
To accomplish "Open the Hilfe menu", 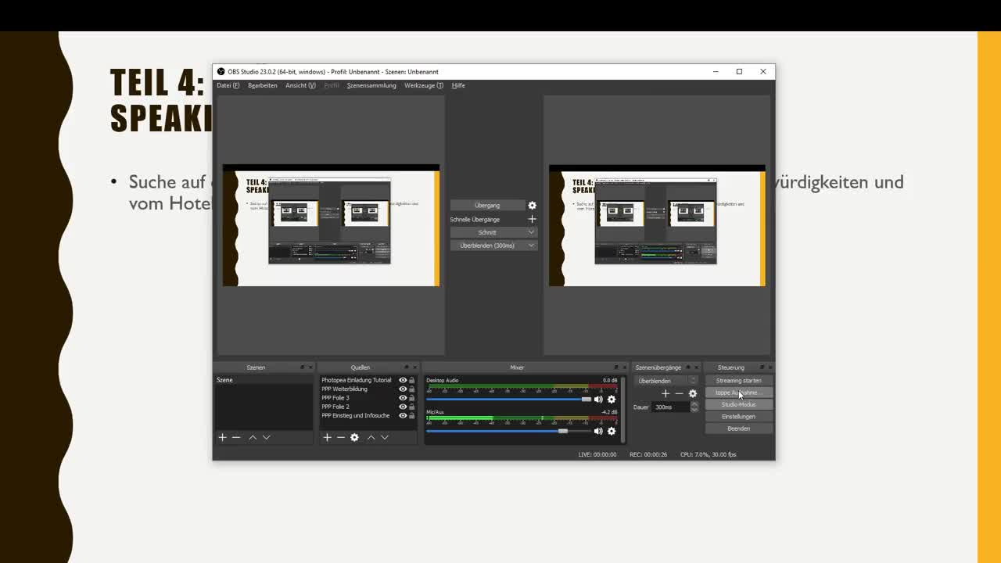I will [458, 85].
